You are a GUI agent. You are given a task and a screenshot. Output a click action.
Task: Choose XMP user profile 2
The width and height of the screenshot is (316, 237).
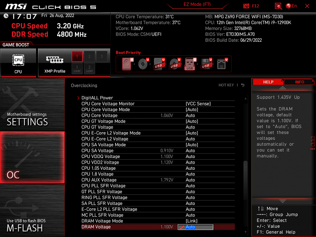click(x=89, y=68)
